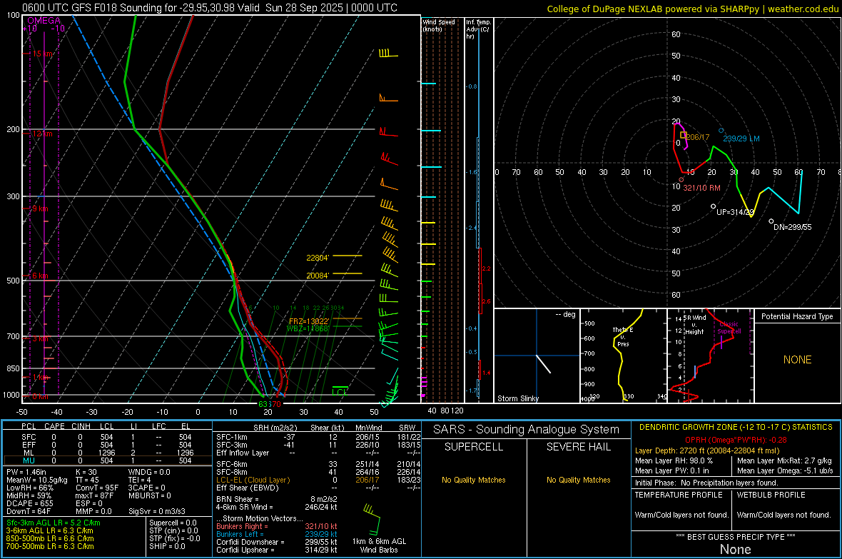Click the 'DN=299/55' Corfidi downshear label
842x559 pixels.
[793, 227]
